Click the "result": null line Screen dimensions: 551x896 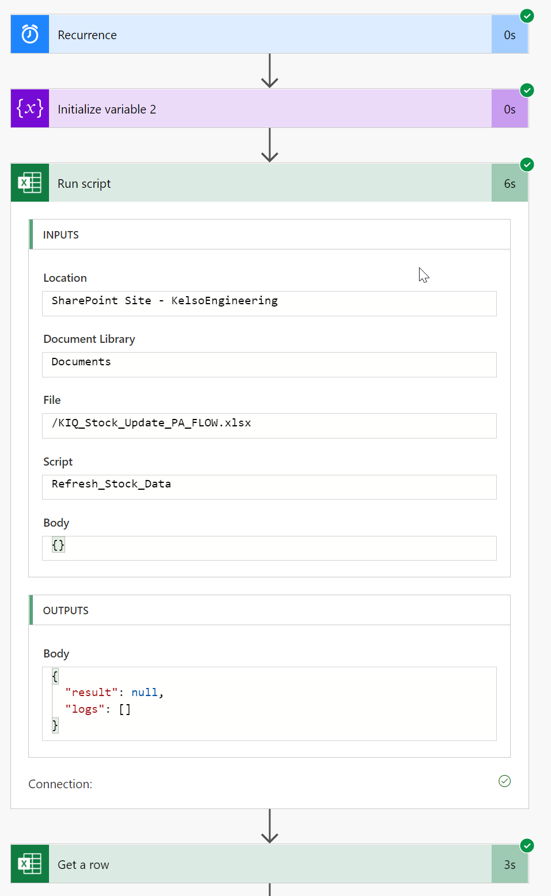(114, 692)
